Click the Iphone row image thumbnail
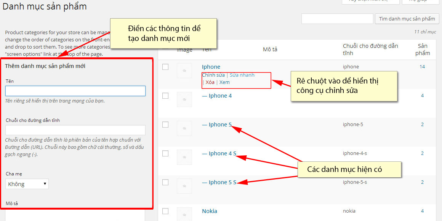442x221 pixels. pos(184,71)
